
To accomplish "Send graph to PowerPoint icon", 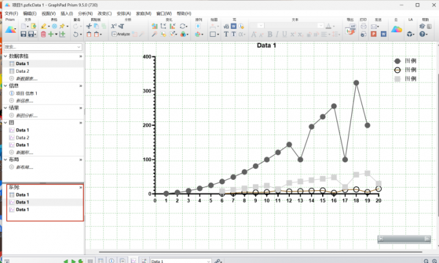I will pyautogui.click(x=374, y=34).
